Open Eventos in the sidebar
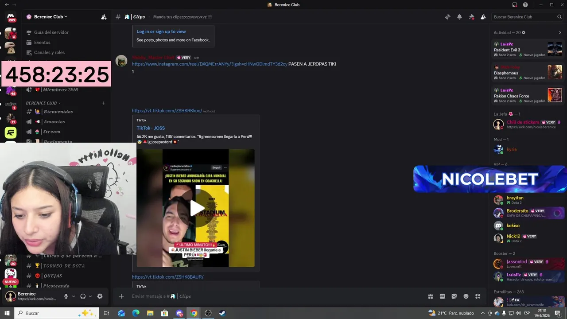The height and width of the screenshot is (319, 567). (66, 43)
